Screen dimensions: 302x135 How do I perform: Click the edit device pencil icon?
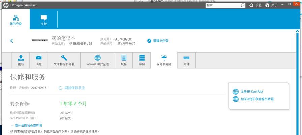pyautogui.click(x=149, y=41)
